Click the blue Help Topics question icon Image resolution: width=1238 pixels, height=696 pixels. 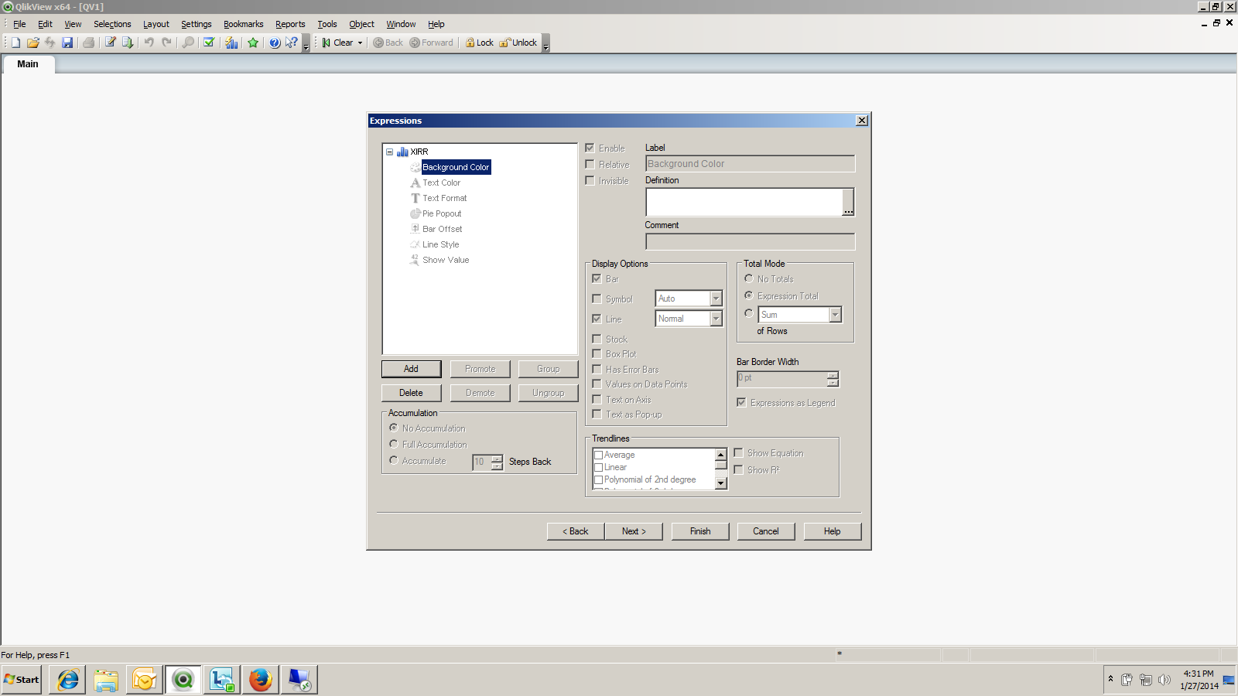point(275,43)
